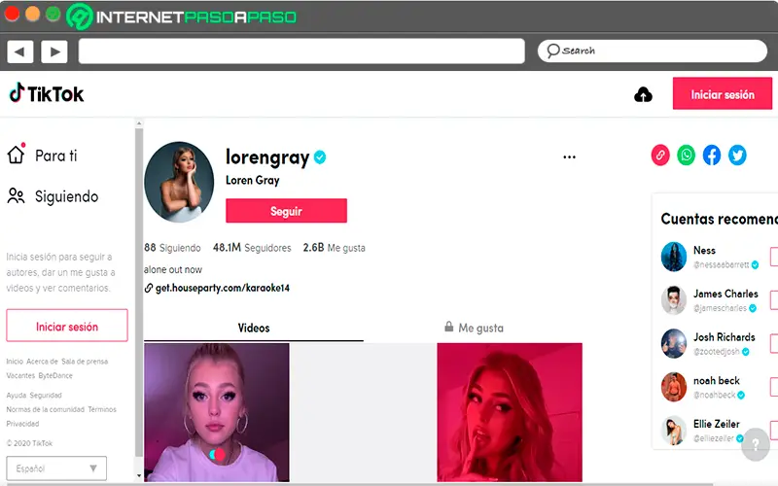The width and height of the screenshot is (778, 486).
Task: Switch to the Videos tab
Action: (254, 328)
